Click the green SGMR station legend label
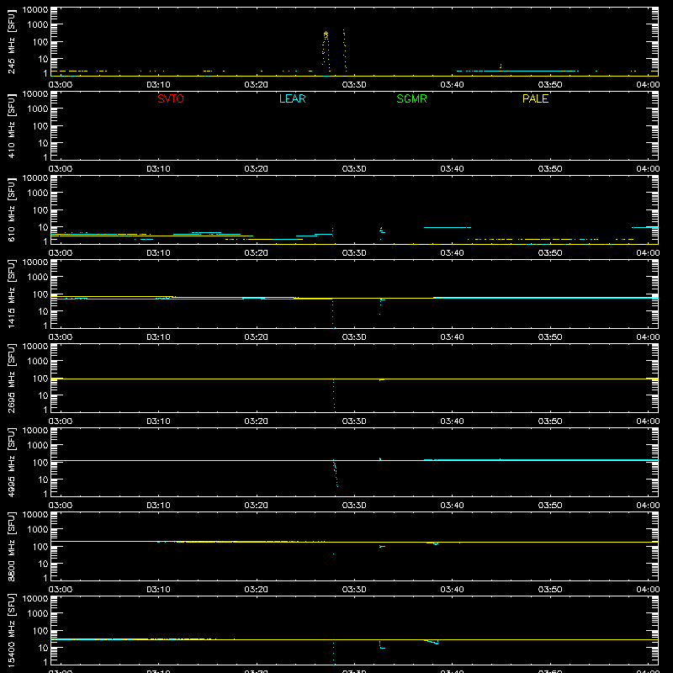Image resolution: width=673 pixels, height=673 pixels. [411, 98]
